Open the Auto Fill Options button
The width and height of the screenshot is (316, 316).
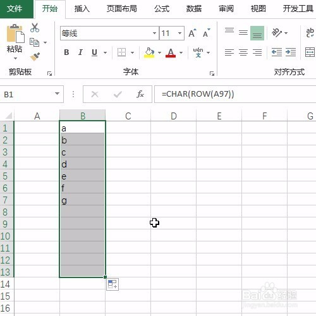click(112, 284)
